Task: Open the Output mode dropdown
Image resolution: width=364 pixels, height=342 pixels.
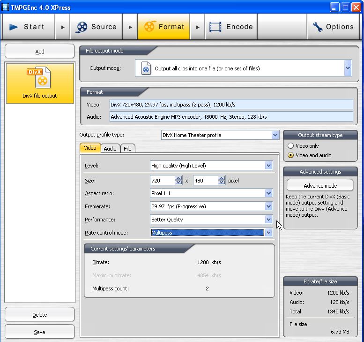Action: tap(348, 68)
